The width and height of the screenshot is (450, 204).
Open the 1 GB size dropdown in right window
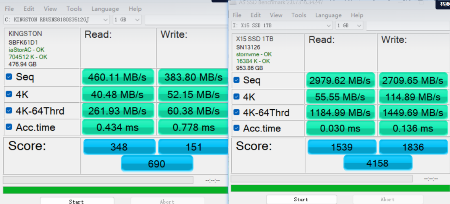(x=359, y=25)
